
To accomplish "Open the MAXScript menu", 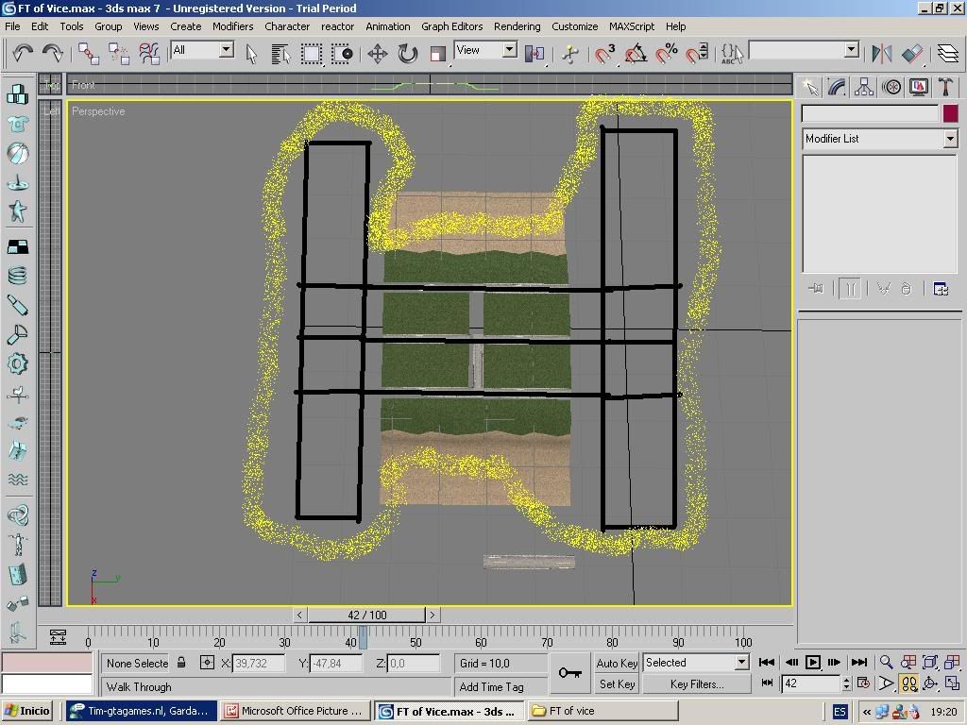I will pyautogui.click(x=632, y=26).
